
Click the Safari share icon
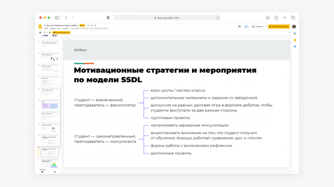[x=276, y=17]
